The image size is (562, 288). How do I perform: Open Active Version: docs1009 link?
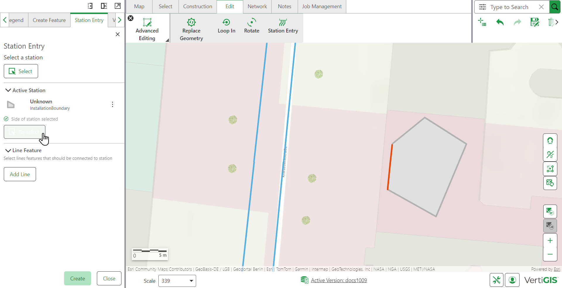click(339, 280)
